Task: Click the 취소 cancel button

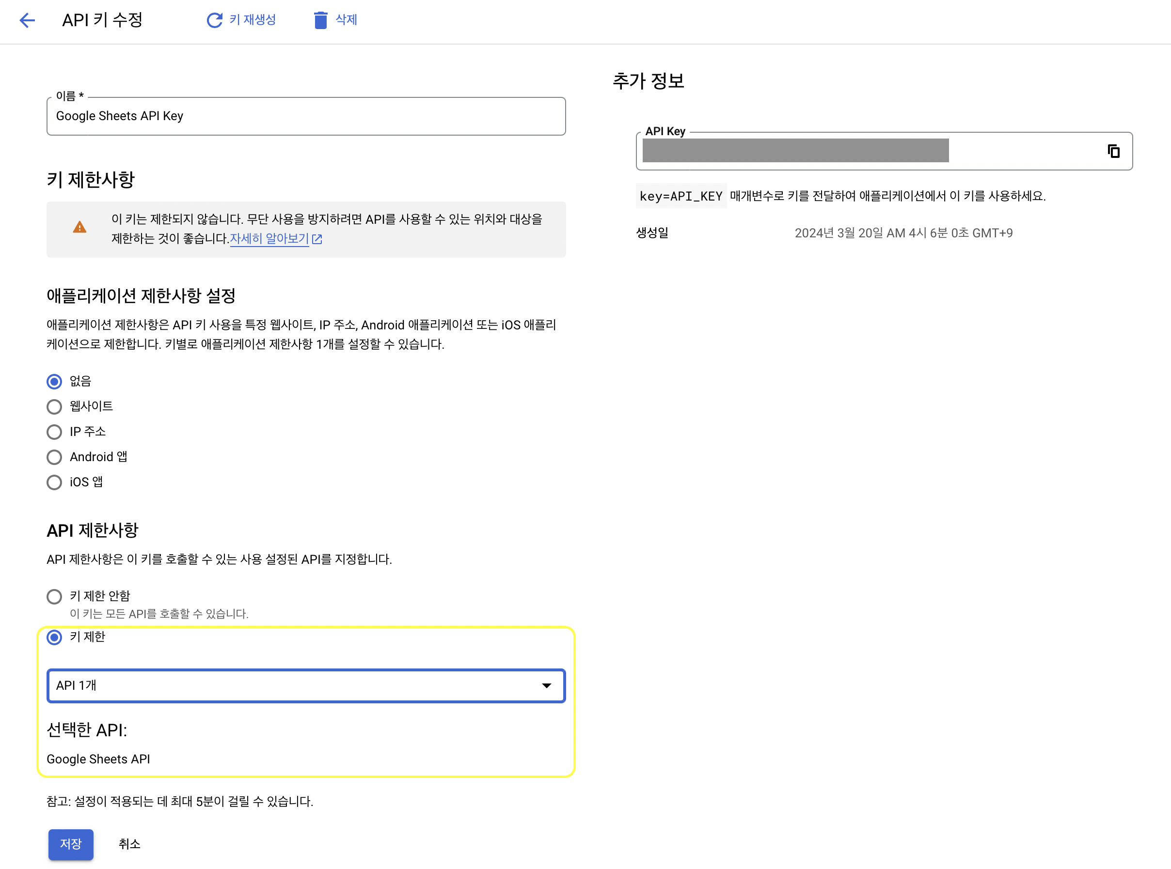Action: [x=129, y=844]
